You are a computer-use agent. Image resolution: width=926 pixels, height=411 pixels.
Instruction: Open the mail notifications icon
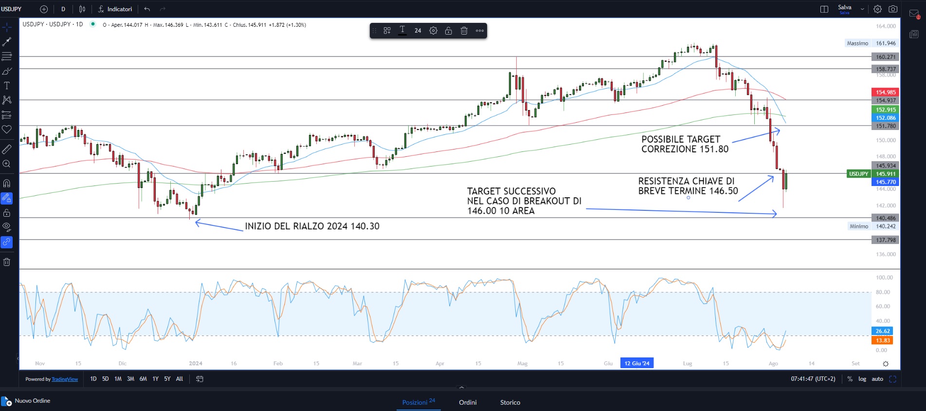[914, 14]
